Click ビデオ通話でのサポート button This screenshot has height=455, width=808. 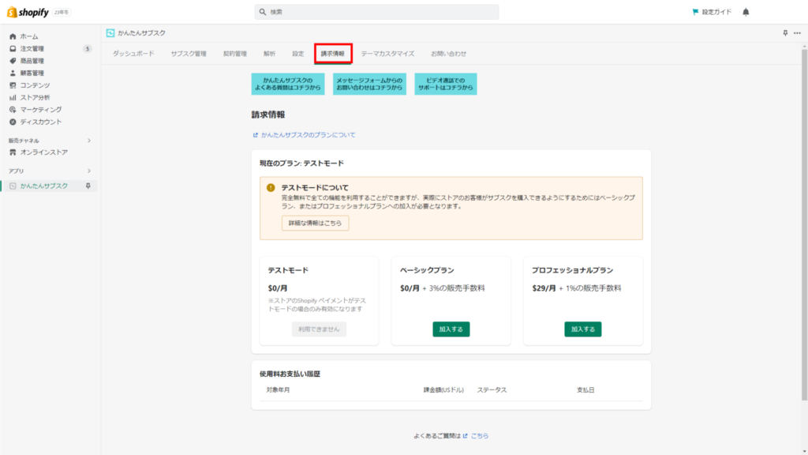tap(446, 84)
